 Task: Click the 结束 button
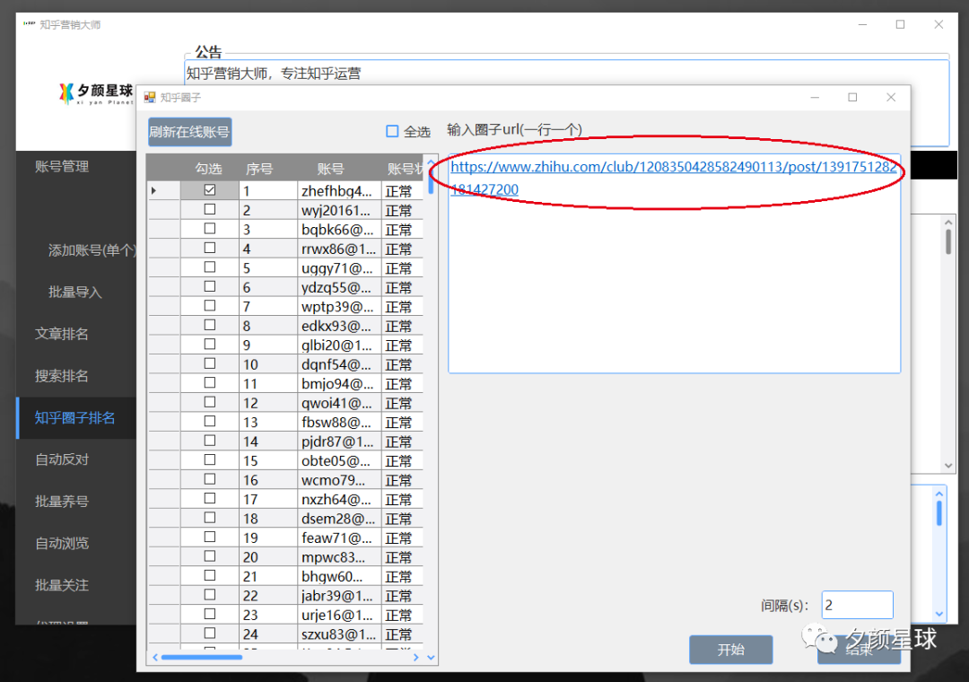(859, 649)
